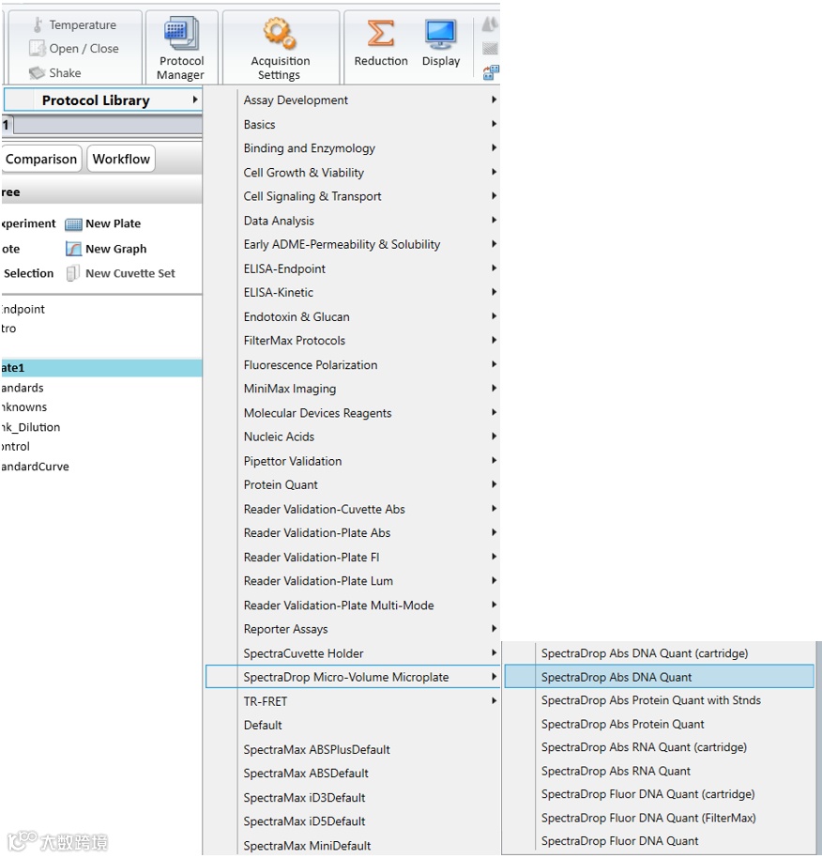Viewport: 822px width, 858px height.
Task: Select SpectraDrop Fluor DNA Quant (FilterMax)
Action: pos(659,818)
